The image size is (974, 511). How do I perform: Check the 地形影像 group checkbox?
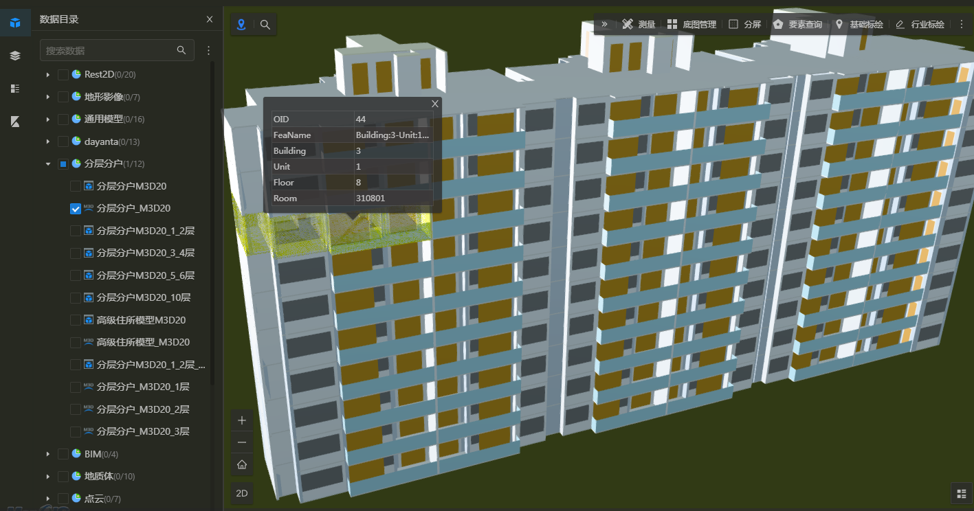(x=63, y=97)
